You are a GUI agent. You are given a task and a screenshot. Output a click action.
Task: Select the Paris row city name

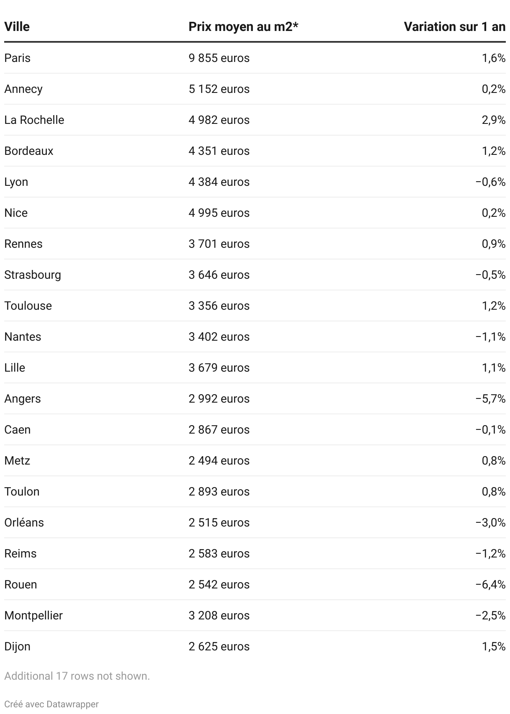[x=18, y=58]
